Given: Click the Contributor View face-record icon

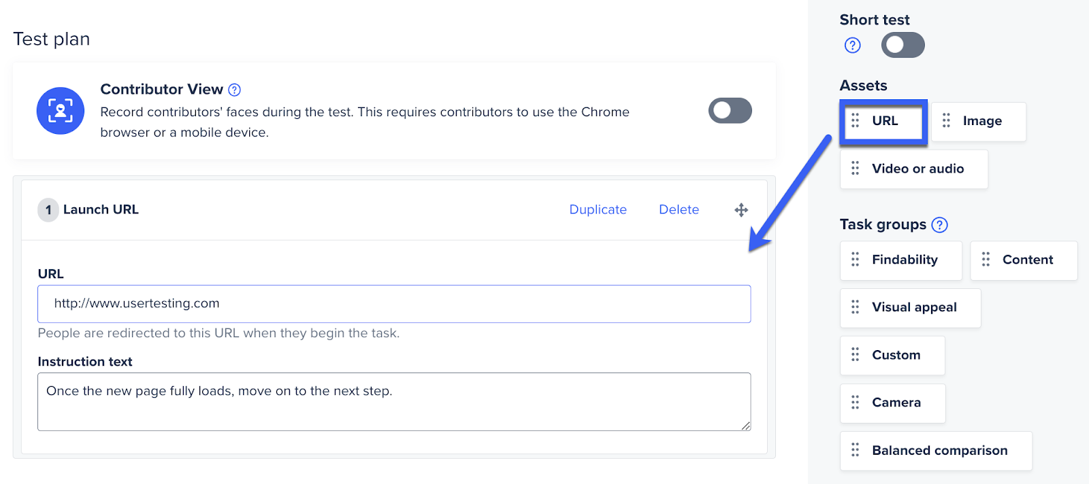Looking at the screenshot, I should pyautogui.click(x=61, y=111).
